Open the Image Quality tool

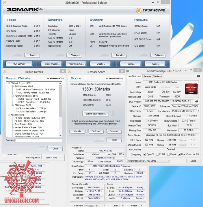tap(52, 64)
